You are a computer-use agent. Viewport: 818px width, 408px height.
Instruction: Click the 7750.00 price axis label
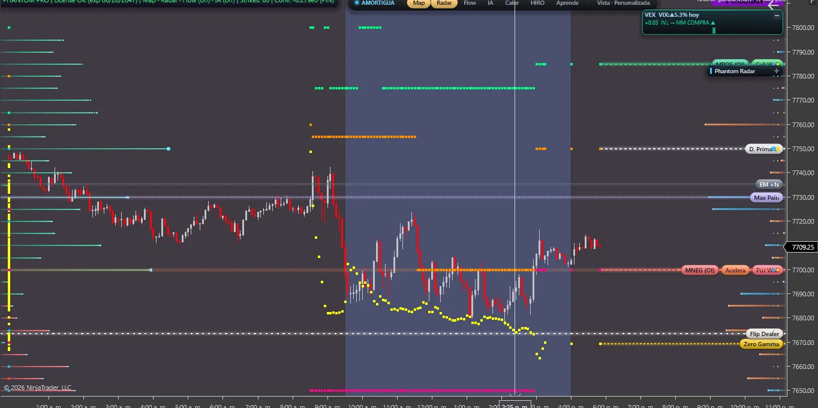(x=803, y=149)
